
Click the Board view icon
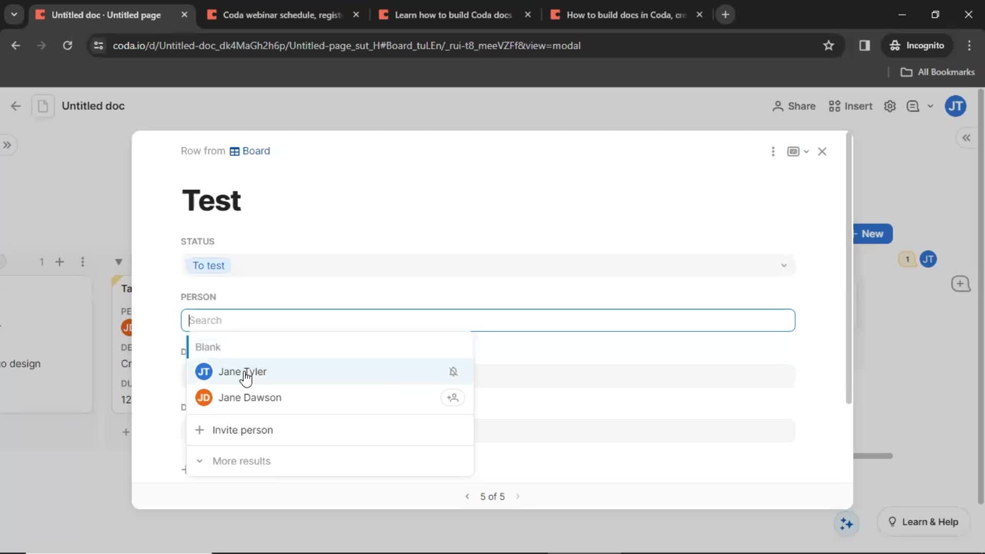pos(234,151)
